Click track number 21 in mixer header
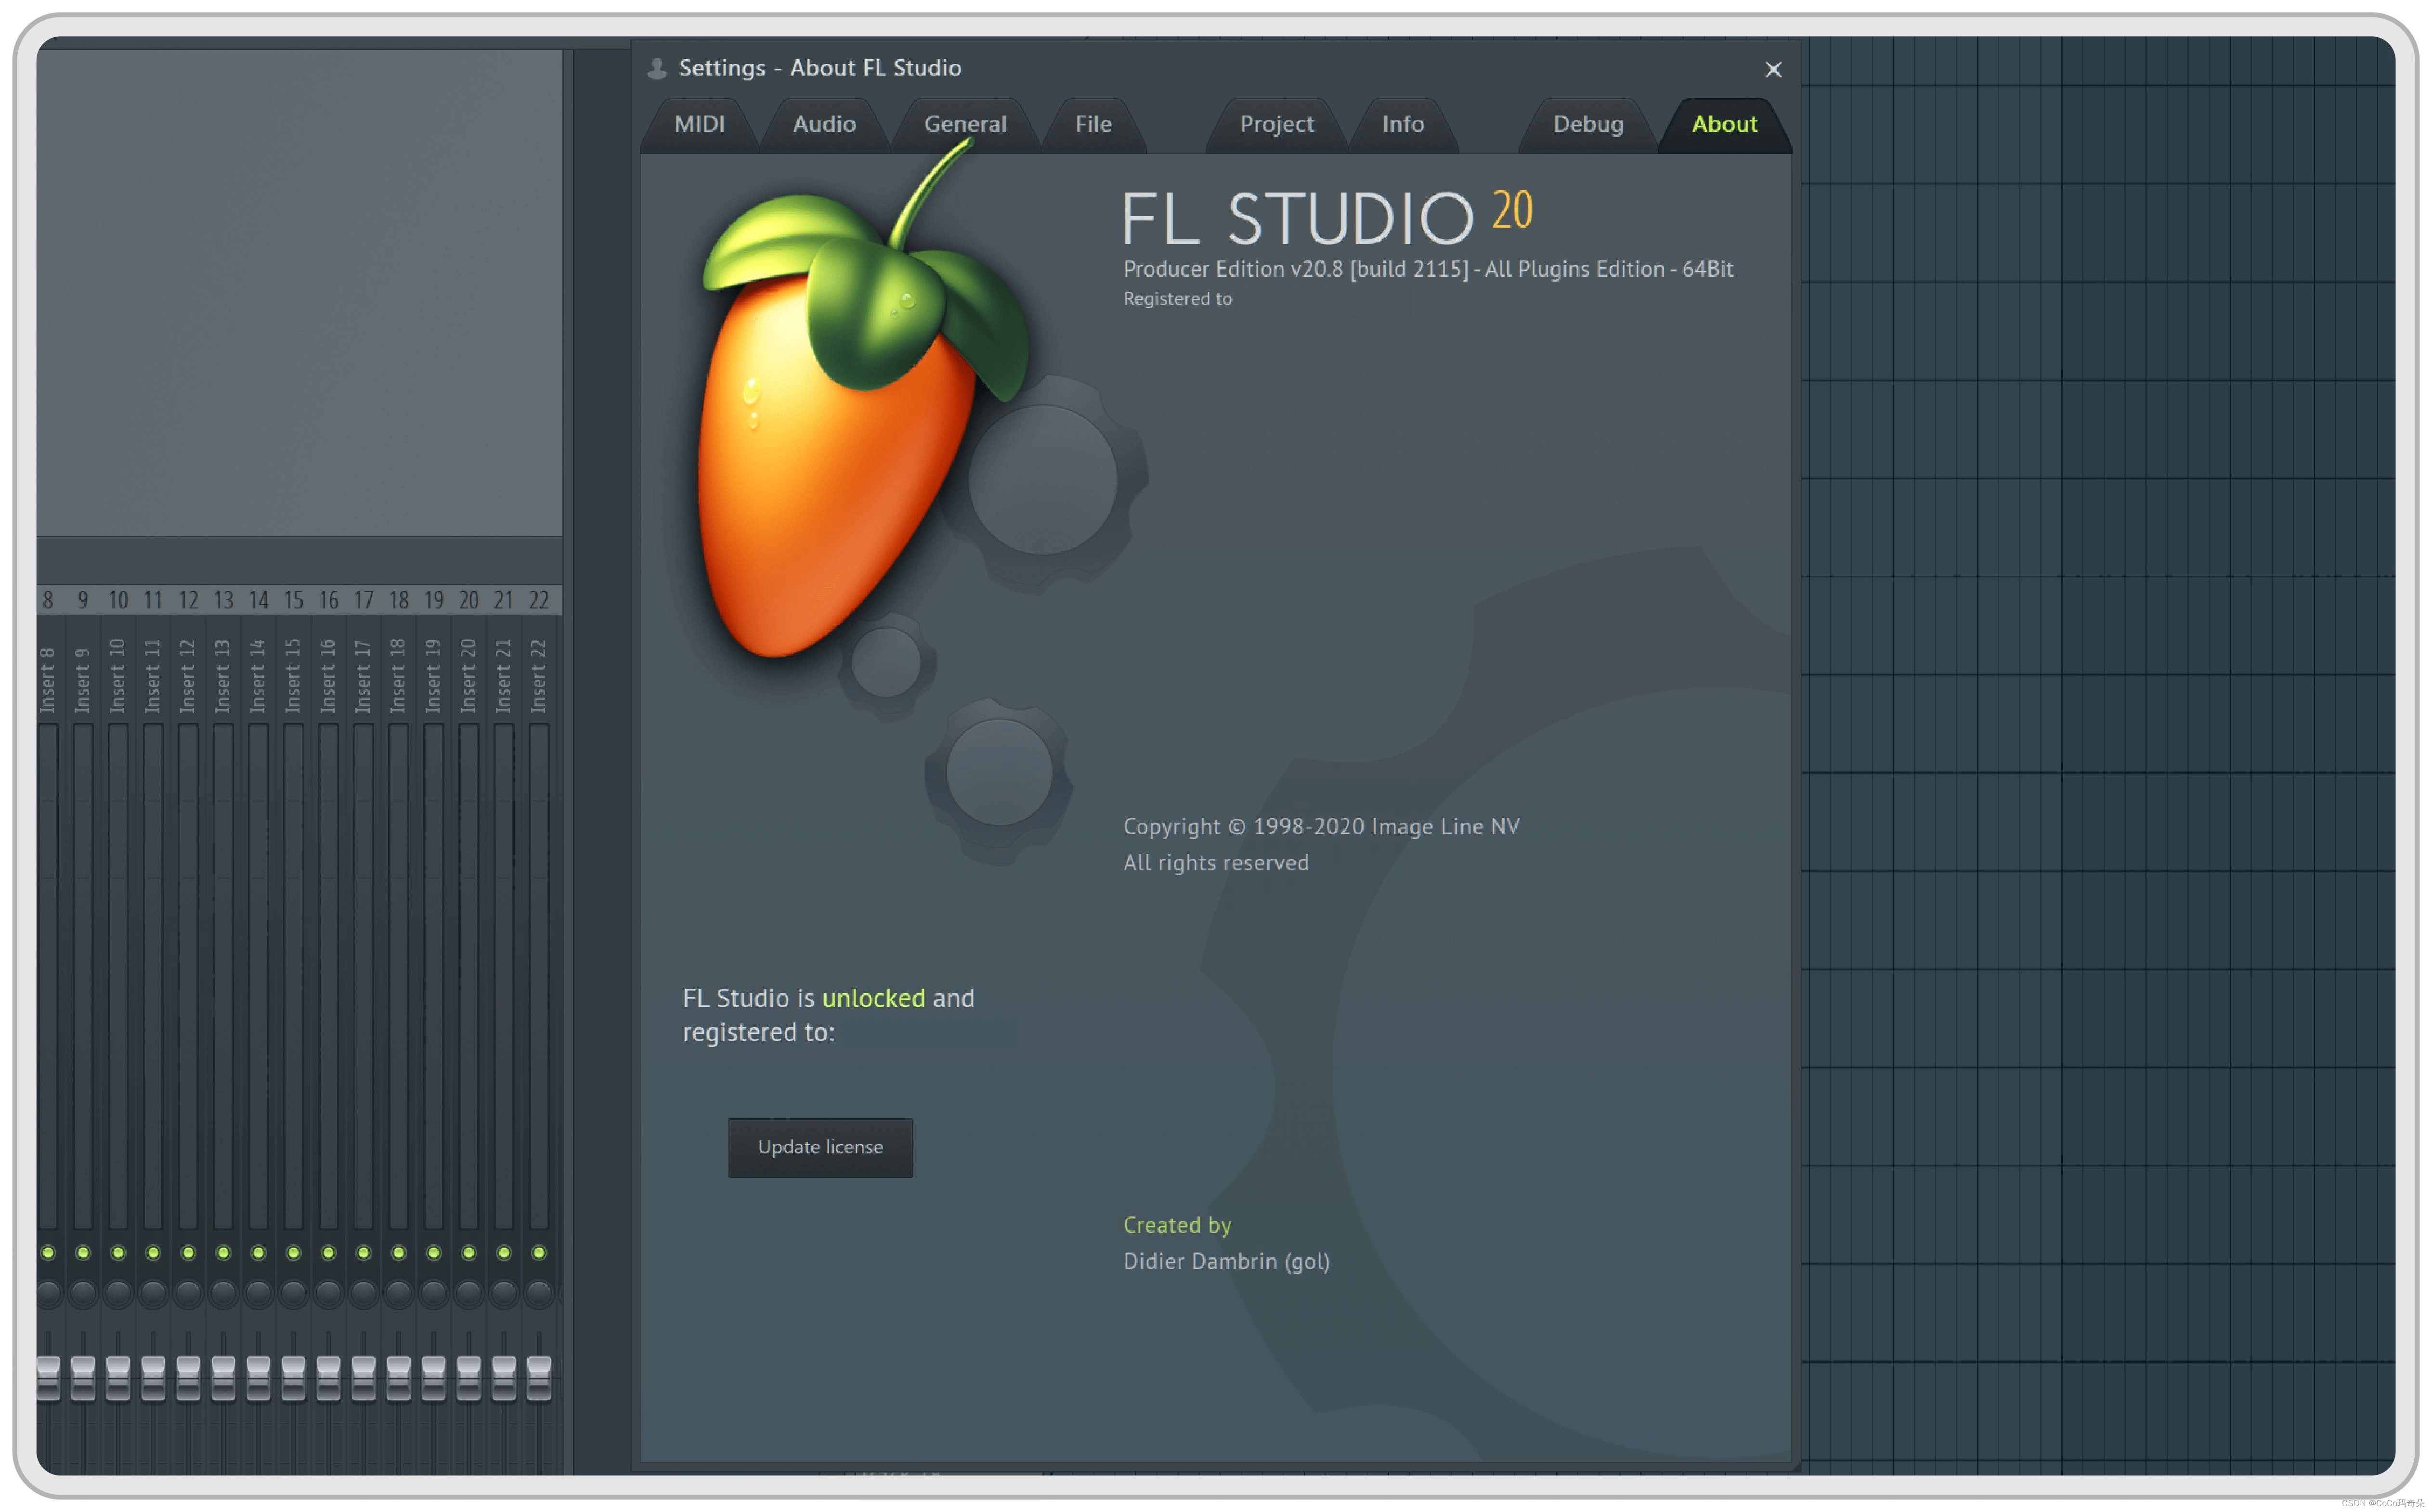 coord(504,600)
